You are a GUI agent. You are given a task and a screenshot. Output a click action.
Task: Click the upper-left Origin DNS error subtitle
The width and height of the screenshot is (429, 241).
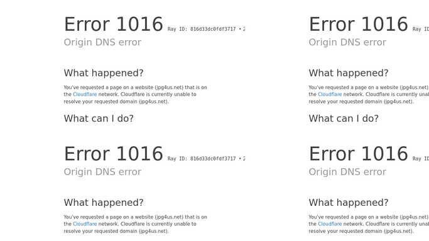coord(102,42)
